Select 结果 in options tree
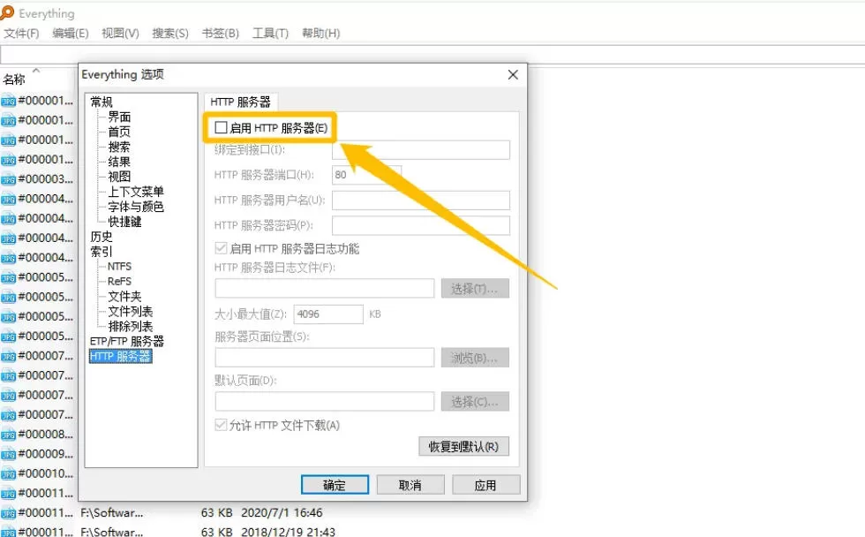Screen dimensions: 865x537 pos(119,162)
